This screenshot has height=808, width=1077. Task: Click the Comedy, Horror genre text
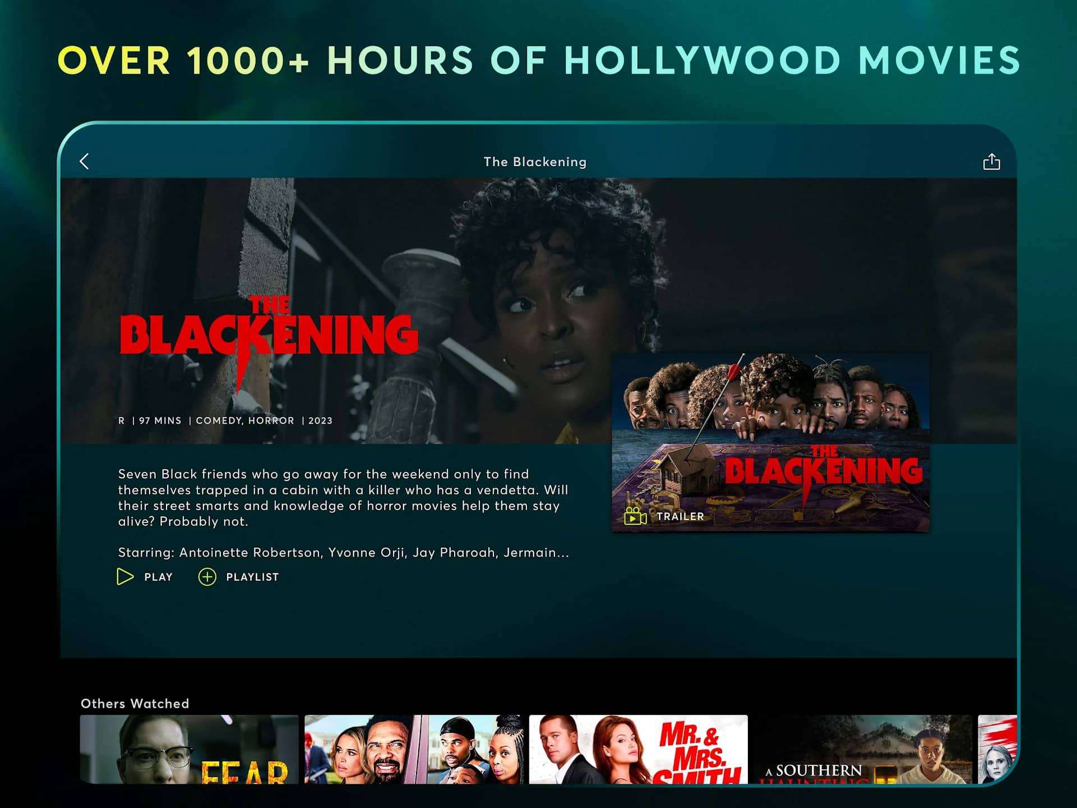pyautogui.click(x=245, y=421)
